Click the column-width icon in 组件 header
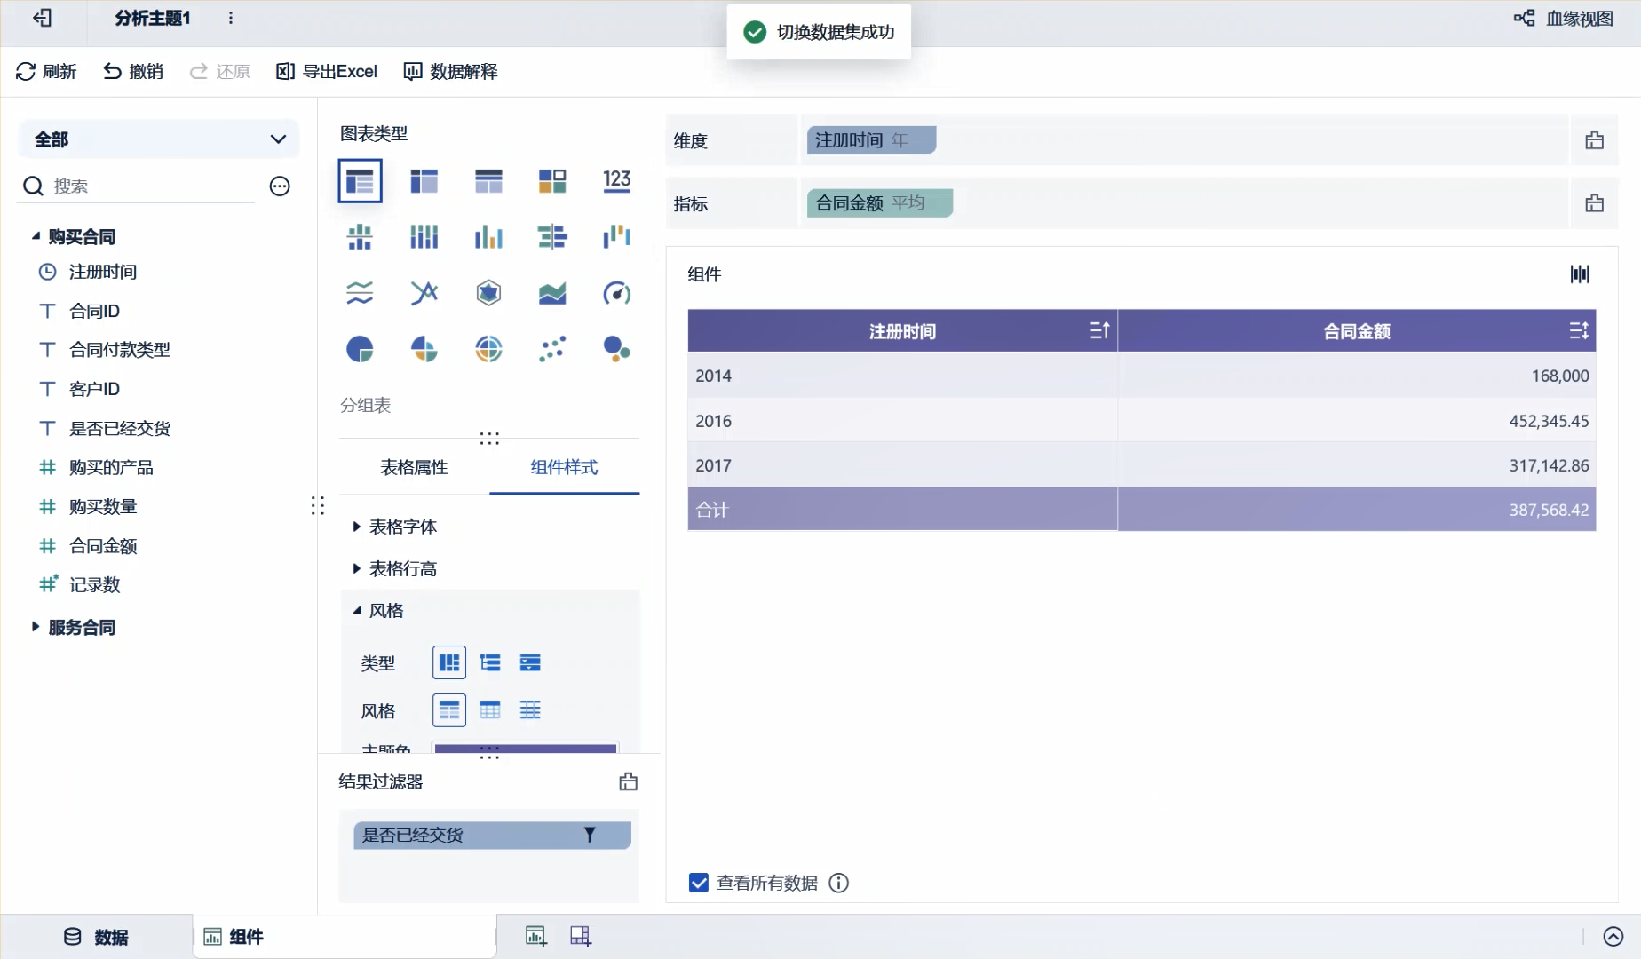The image size is (1641, 959). 1580,274
